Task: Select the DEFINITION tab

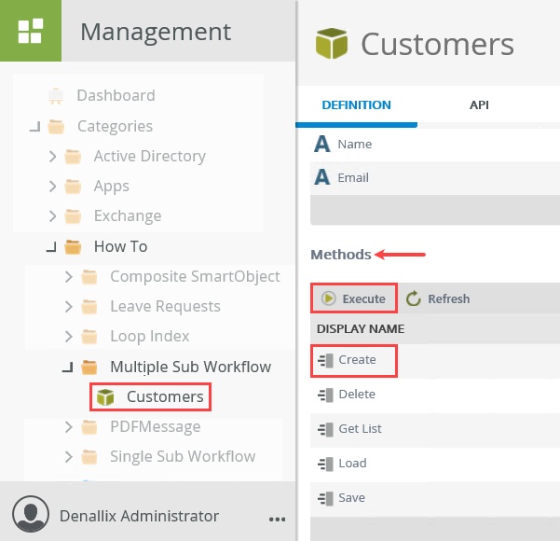Action: pyautogui.click(x=356, y=105)
